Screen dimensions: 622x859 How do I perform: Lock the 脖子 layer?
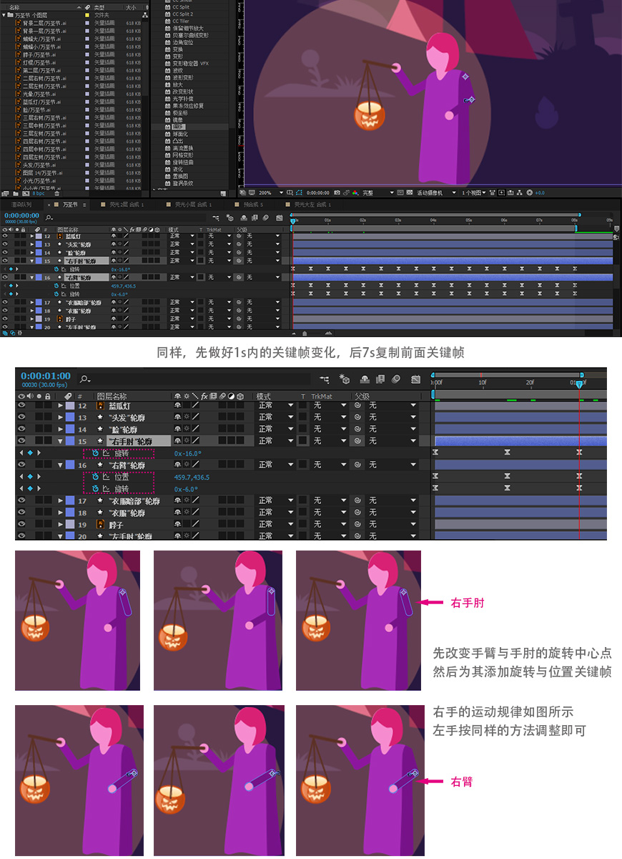pyautogui.click(x=23, y=319)
